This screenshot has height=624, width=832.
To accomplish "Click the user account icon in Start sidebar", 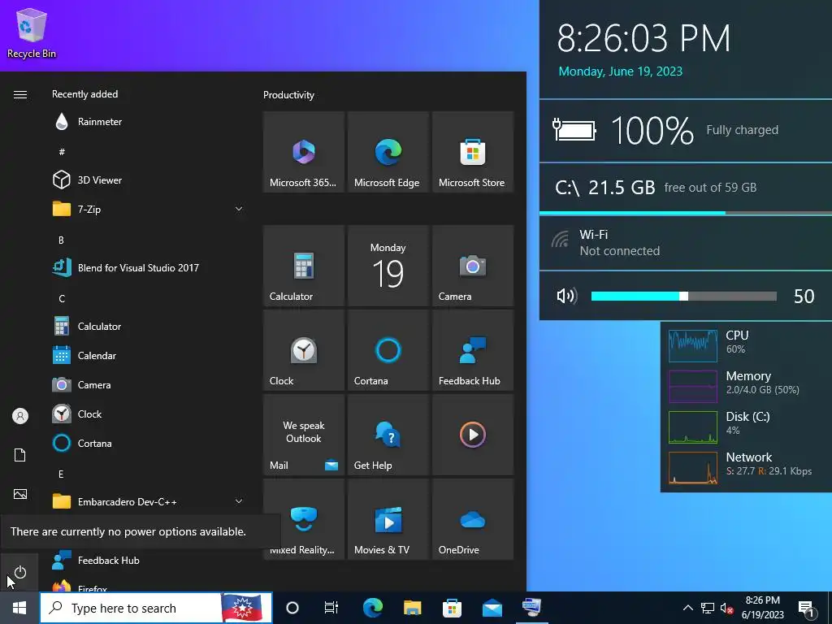I will tap(20, 416).
